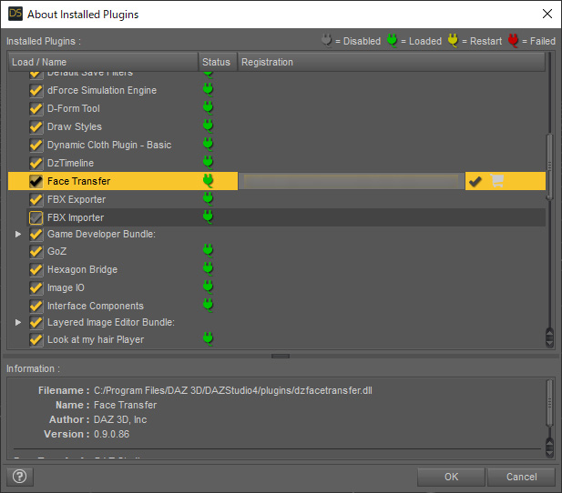Screen dimensions: 562x493
Task: Click the Face Transfer registration serial field
Action: (352, 181)
